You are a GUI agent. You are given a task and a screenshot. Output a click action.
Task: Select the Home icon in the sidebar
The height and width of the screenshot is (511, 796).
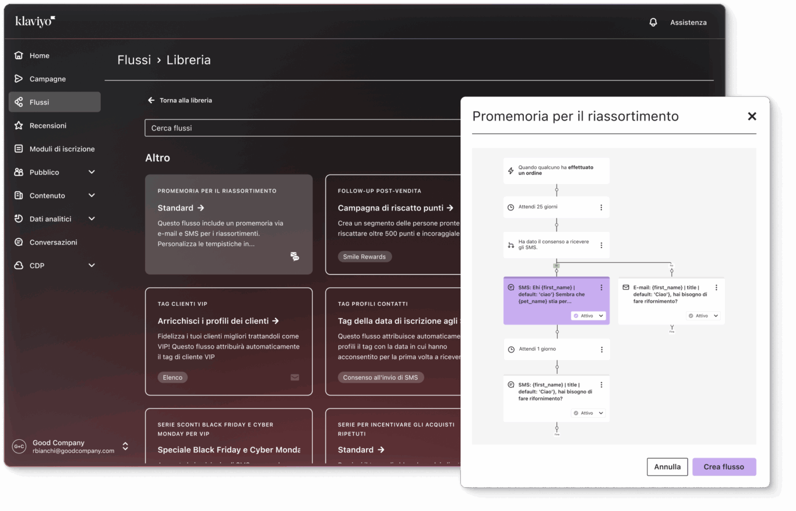pyautogui.click(x=18, y=55)
